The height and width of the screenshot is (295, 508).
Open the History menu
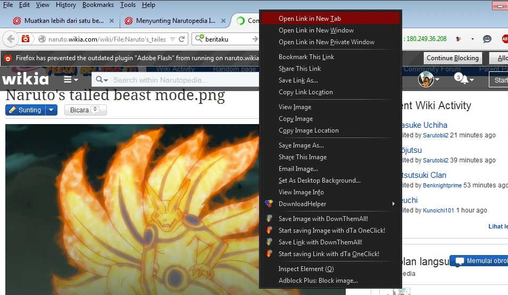[66, 5]
